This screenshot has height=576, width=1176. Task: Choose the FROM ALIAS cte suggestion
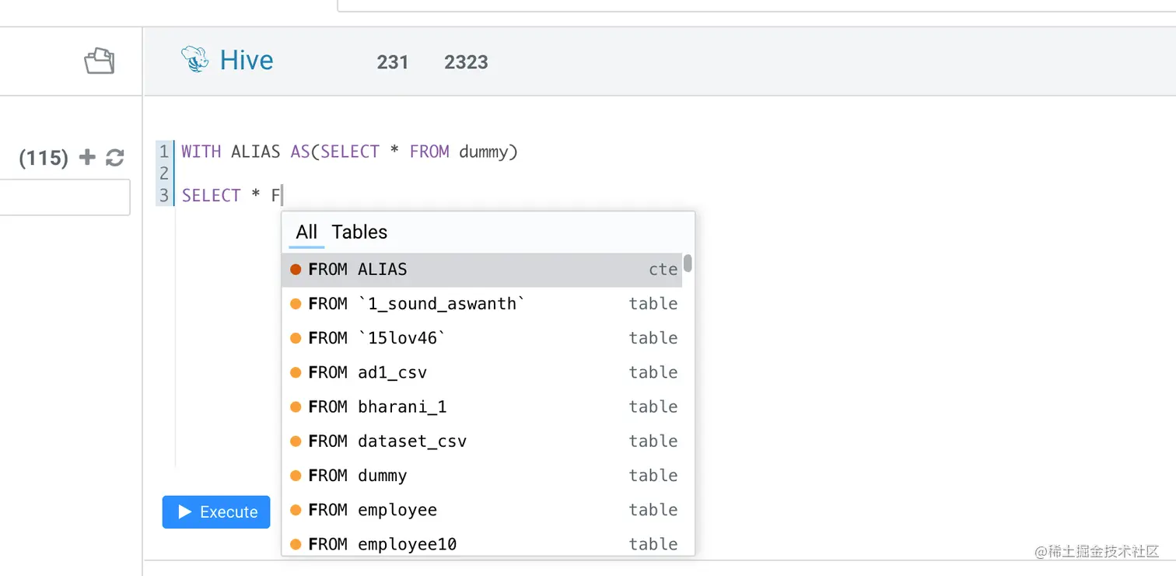(482, 270)
